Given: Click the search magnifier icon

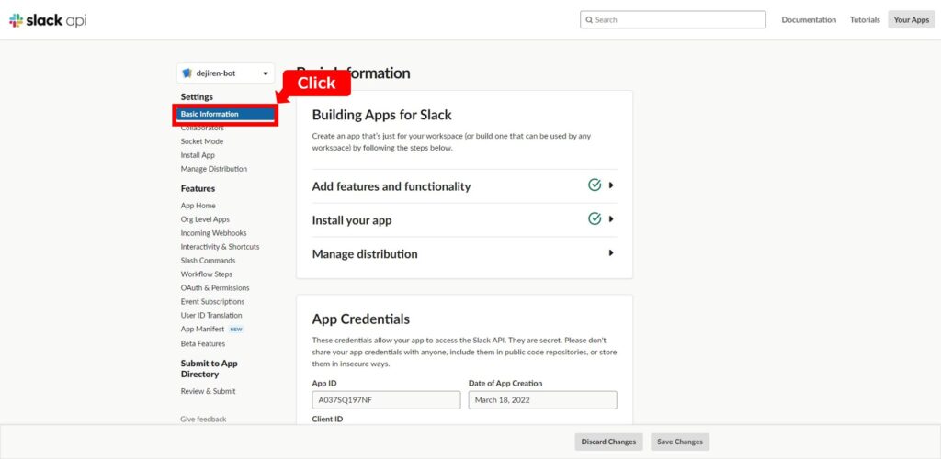Looking at the screenshot, I should tap(589, 20).
